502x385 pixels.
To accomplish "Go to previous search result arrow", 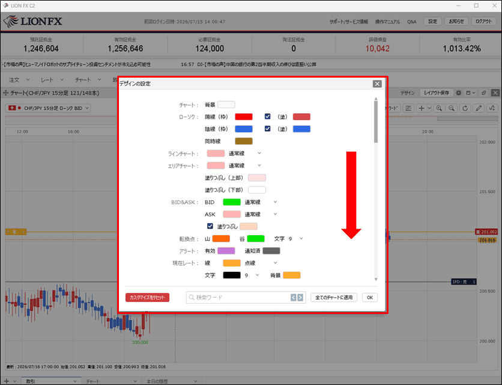I will pos(293,297).
